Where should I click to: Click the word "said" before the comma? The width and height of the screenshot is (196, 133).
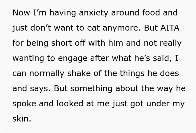pyautogui.click(x=161, y=58)
